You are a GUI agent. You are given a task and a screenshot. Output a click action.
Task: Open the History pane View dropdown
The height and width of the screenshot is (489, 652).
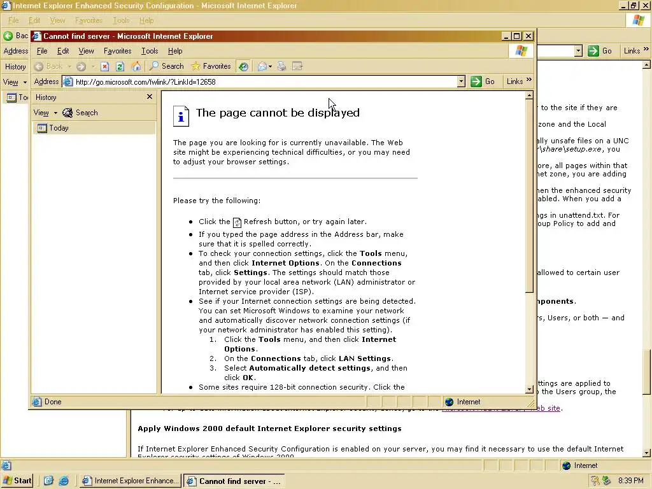(x=45, y=113)
